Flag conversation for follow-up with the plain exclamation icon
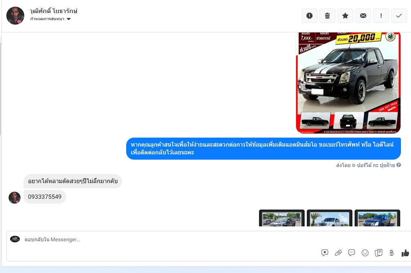411x273 pixels. tap(381, 16)
